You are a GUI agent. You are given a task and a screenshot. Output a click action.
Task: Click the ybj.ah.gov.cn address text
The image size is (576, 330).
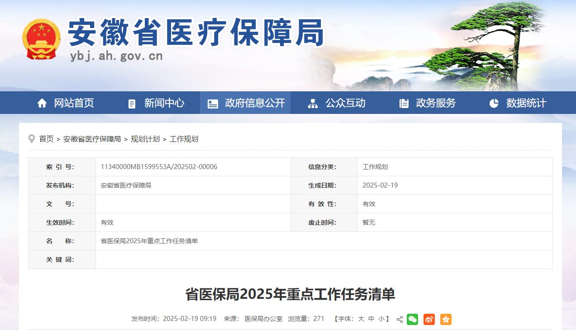tap(116, 56)
